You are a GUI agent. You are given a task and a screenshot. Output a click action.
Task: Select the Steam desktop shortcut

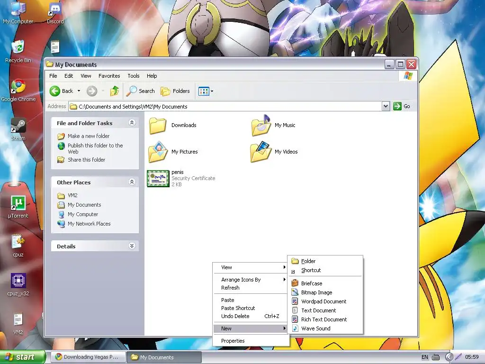18,129
